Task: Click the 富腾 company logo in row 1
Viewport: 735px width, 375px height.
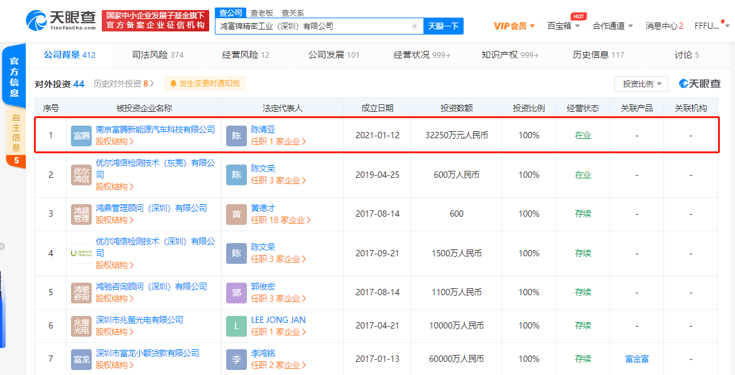Action: pyautogui.click(x=81, y=136)
